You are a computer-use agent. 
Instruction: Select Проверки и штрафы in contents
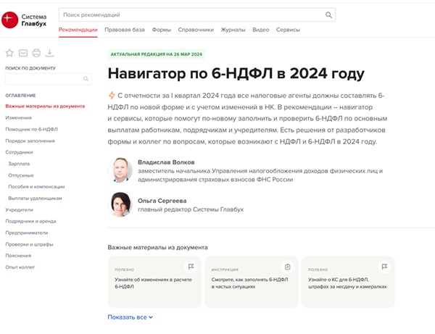point(28,244)
